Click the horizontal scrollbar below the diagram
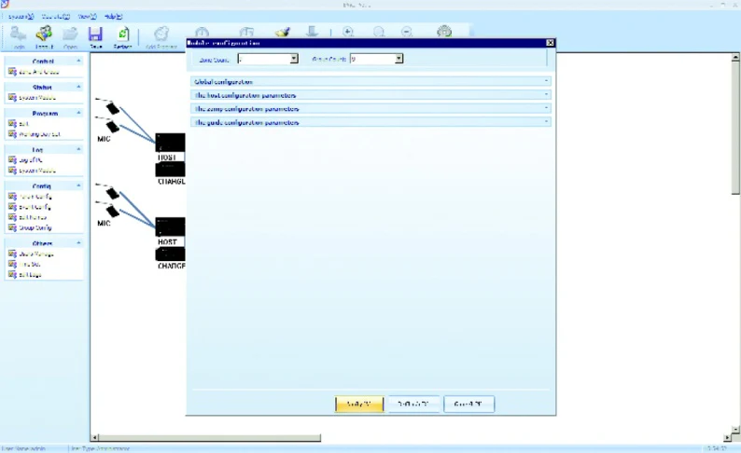741x453 pixels. (207, 437)
